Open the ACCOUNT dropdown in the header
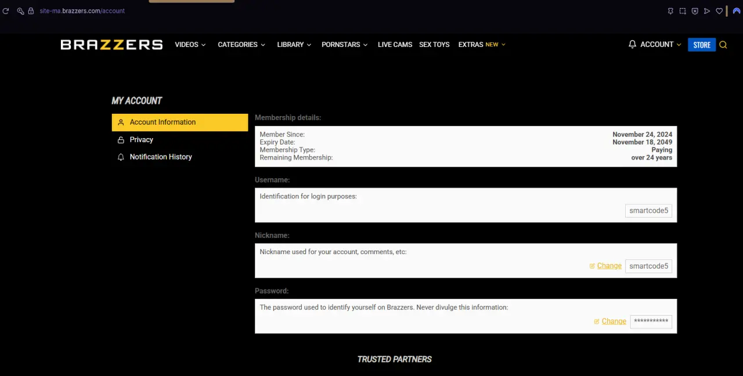Screen dimensions: 743x376 (x=661, y=44)
